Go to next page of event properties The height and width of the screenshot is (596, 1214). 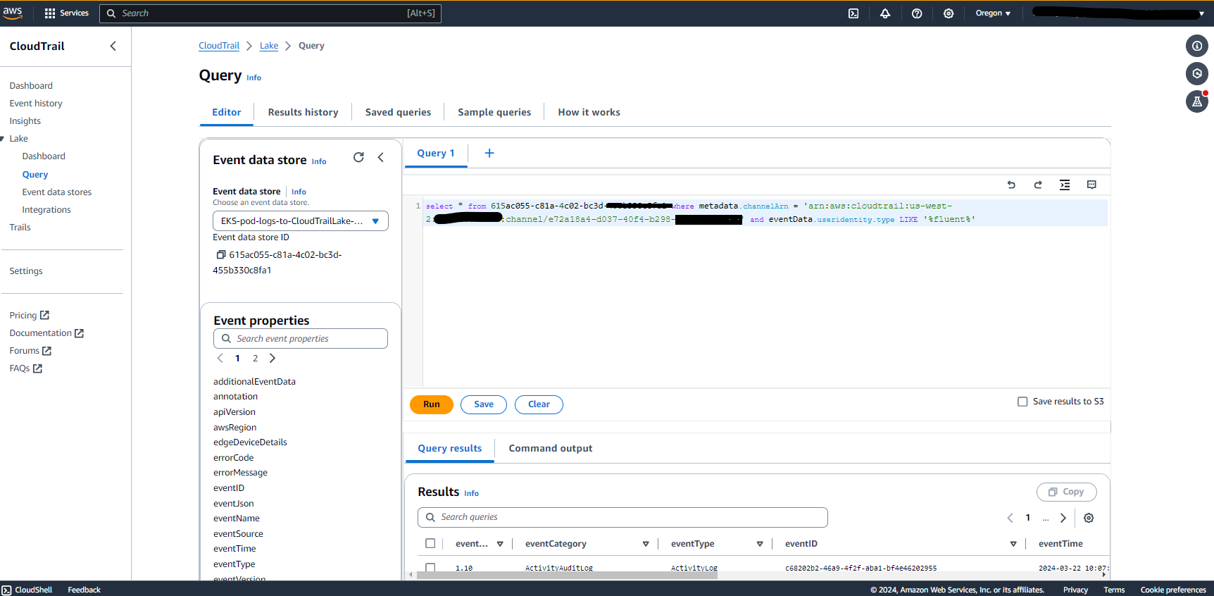273,358
